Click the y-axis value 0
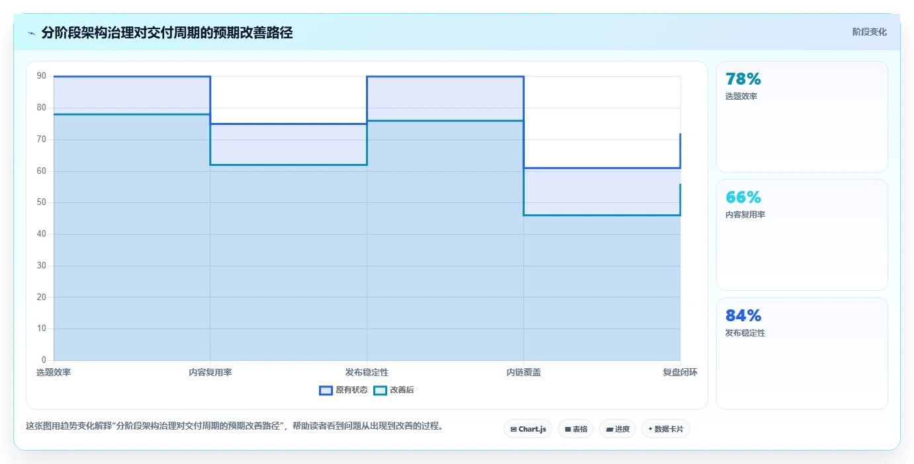This screenshot has width=914, height=464. (x=44, y=360)
